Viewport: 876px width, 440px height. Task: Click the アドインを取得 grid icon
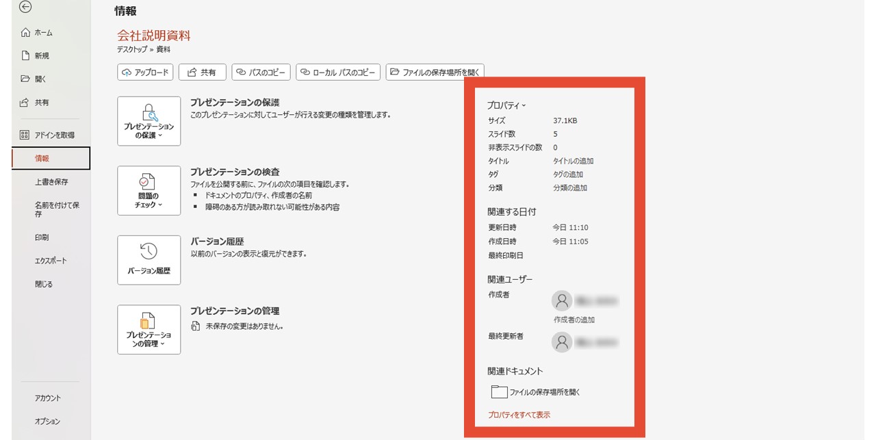25,135
